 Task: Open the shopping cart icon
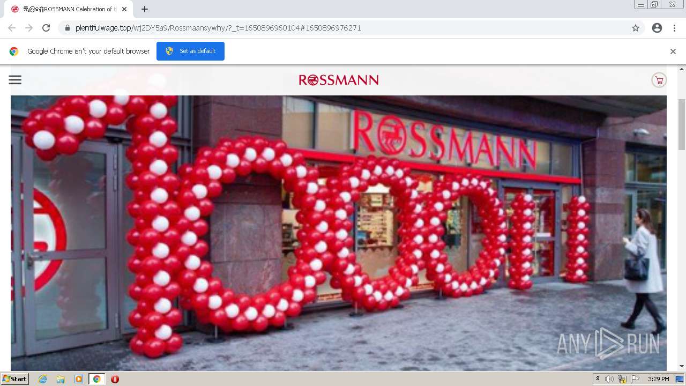coord(659,80)
